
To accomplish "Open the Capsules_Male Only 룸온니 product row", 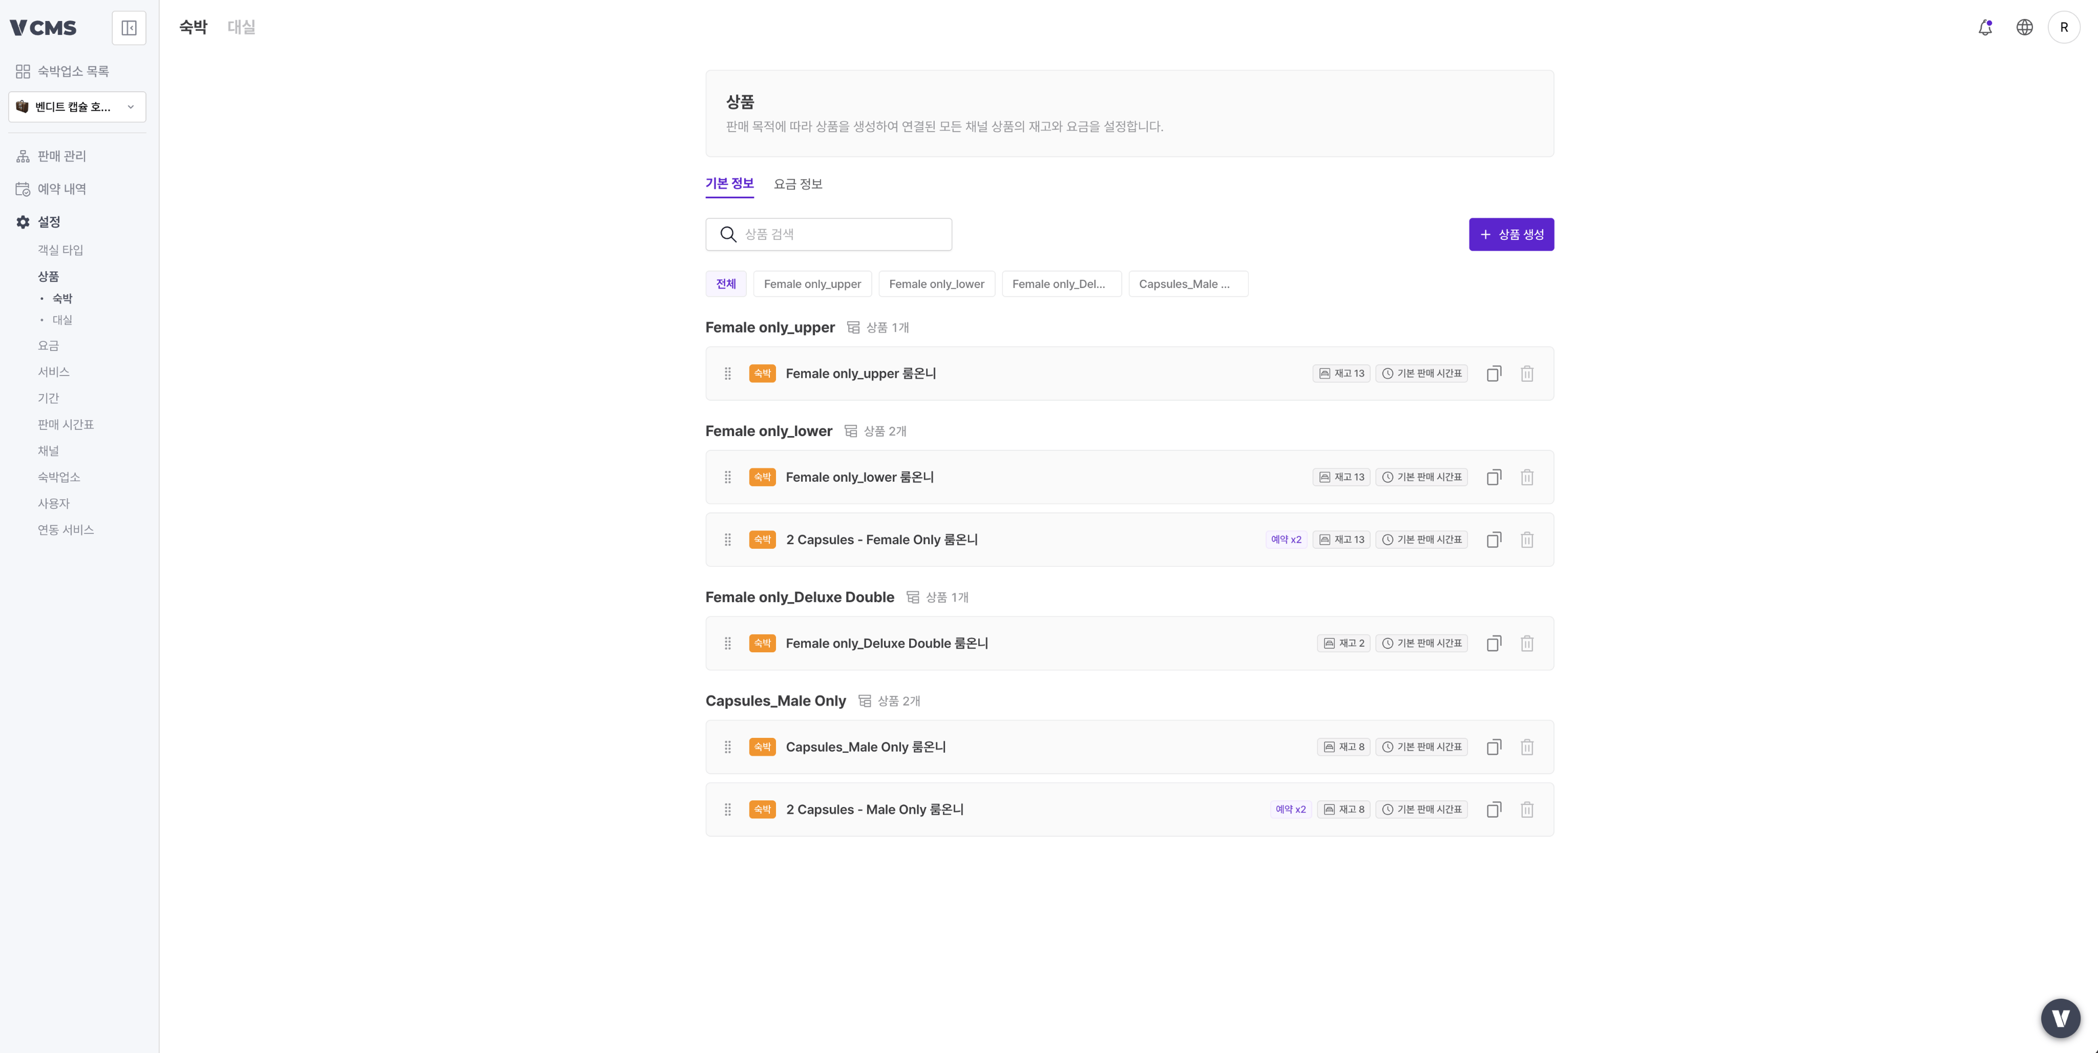I will click(x=1129, y=747).
